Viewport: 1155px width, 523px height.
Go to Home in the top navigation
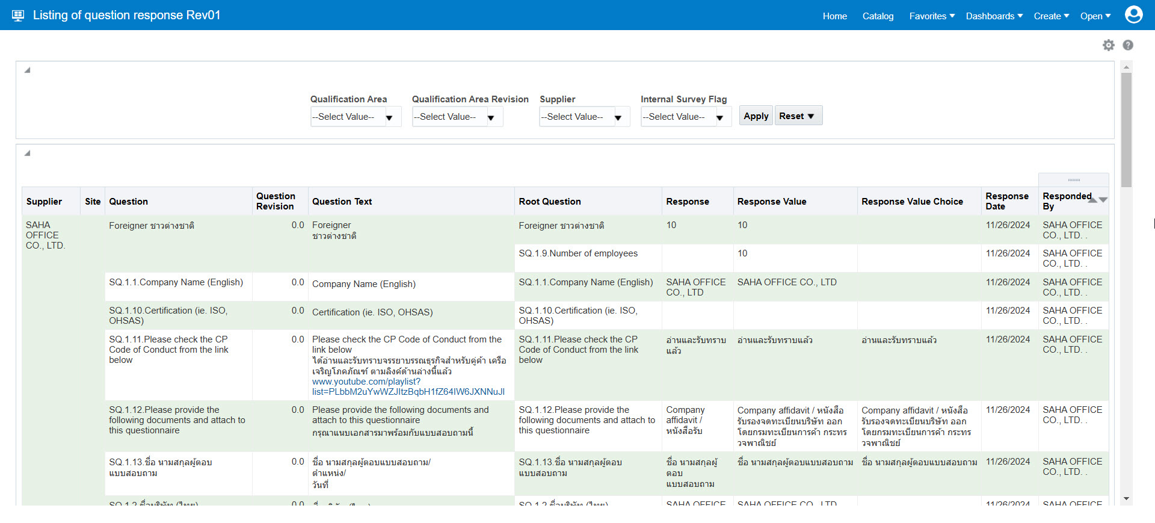coord(835,16)
